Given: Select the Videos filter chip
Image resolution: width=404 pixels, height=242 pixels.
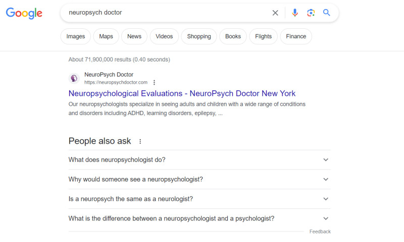Looking at the screenshot, I should pos(164,36).
